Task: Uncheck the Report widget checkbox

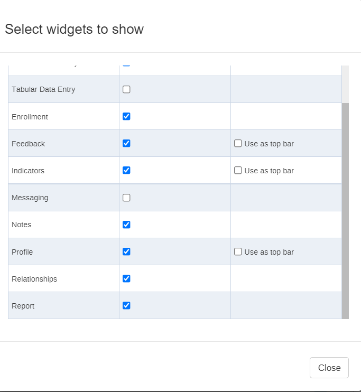Action: 126,305
